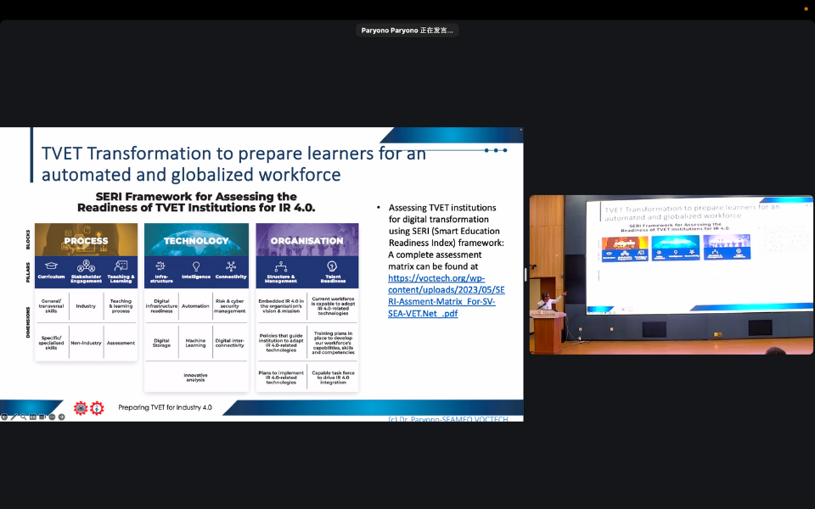
Task: Click the 'Preparing TVET for Industry 4.0' footer text
Action: point(165,407)
